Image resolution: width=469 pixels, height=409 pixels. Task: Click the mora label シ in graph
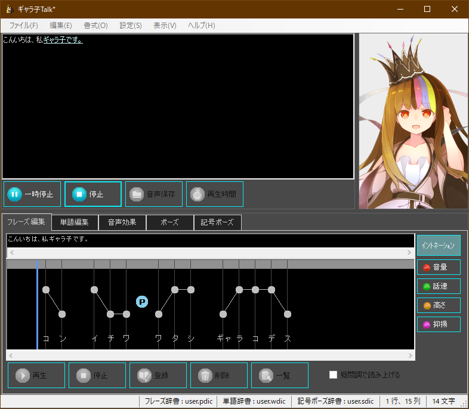click(x=191, y=339)
